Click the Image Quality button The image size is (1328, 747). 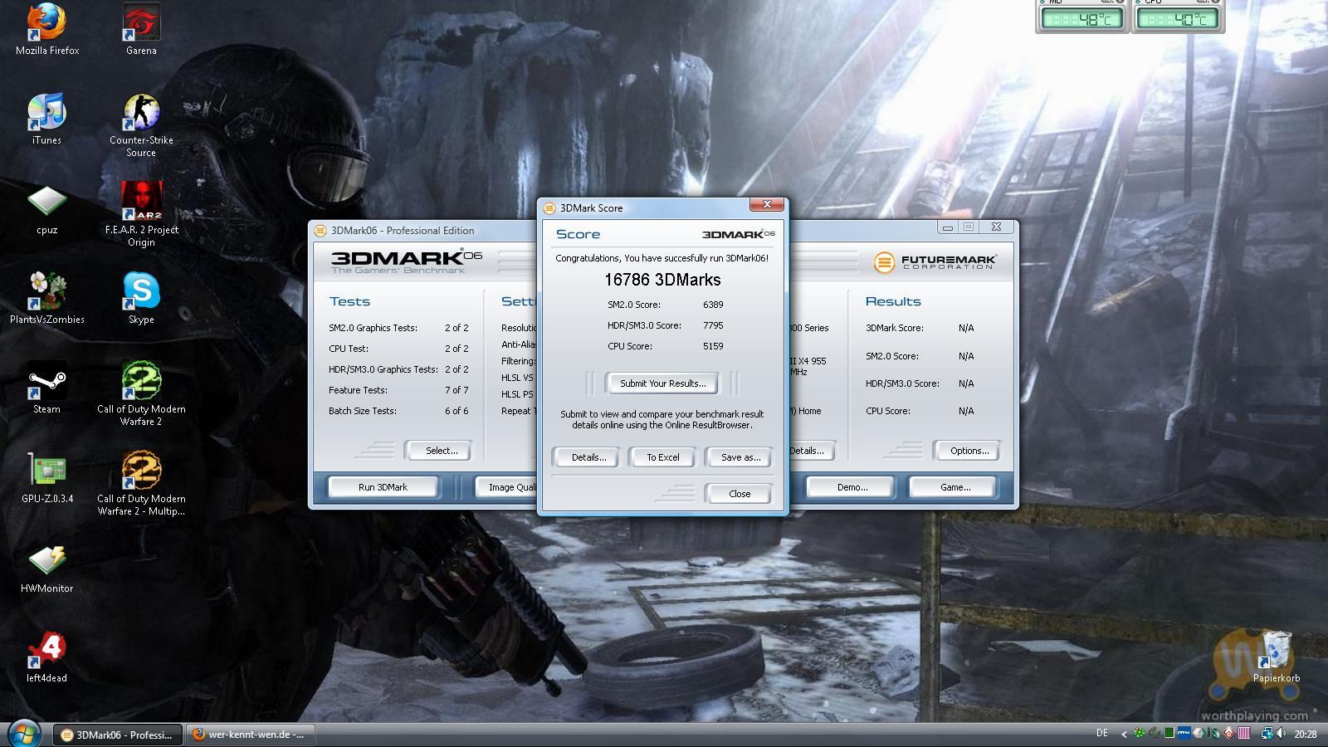pyautogui.click(x=506, y=487)
